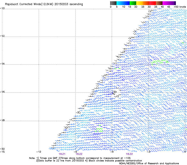Image resolution: width=187 pixels, height=165 pixels.
Task: Click the '-18' latitude axis label
Action: point(2,120)
